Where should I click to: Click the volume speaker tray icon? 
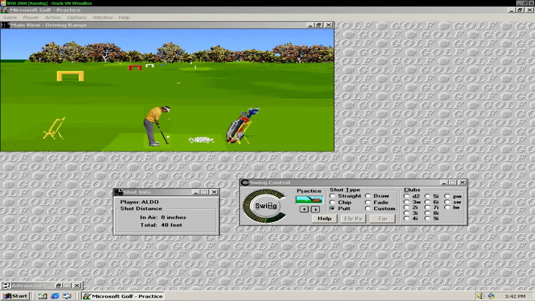click(x=480, y=296)
